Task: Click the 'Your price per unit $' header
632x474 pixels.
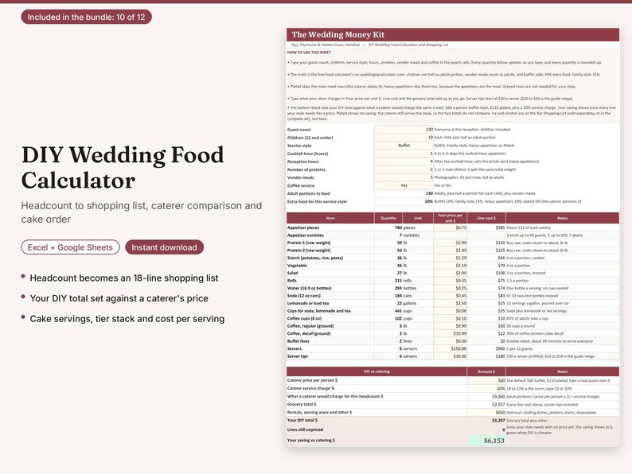Action: click(x=451, y=218)
